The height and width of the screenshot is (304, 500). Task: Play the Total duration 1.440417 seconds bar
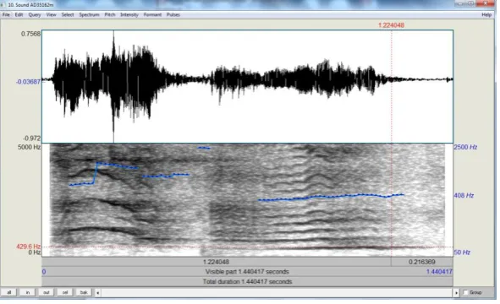[247, 282]
